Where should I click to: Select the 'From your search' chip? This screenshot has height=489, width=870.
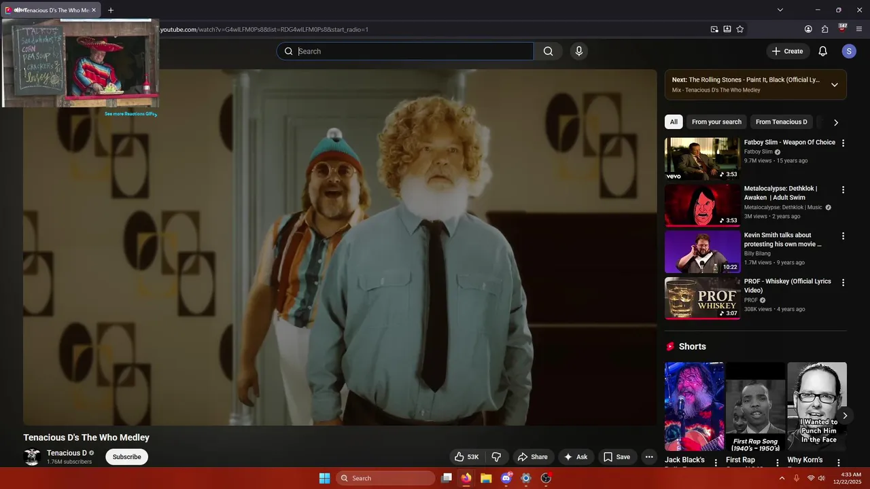pos(716,122)
